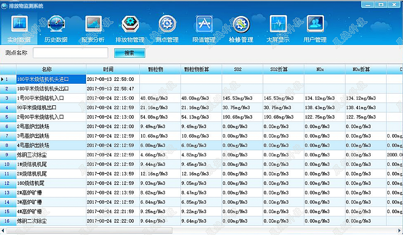Open the 用户管理 user management icon
This screenshot has width=403, height=235.
pos(315,25)
